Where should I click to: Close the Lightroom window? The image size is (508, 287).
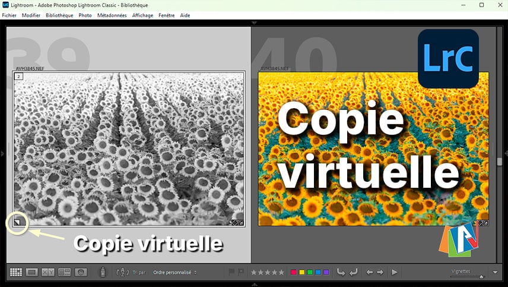point(500,5)
